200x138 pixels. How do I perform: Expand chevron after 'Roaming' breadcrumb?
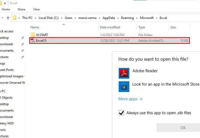point(137,18)
